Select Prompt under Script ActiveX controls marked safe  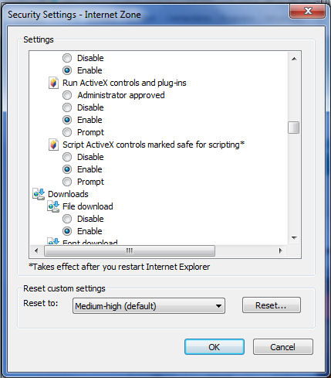tap(67, 182)
